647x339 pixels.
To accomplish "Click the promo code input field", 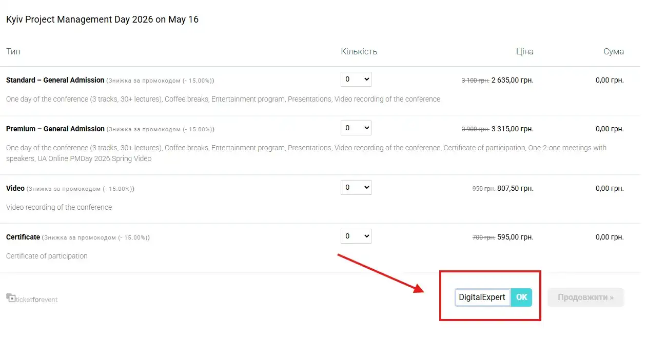I will click(482, 297).
